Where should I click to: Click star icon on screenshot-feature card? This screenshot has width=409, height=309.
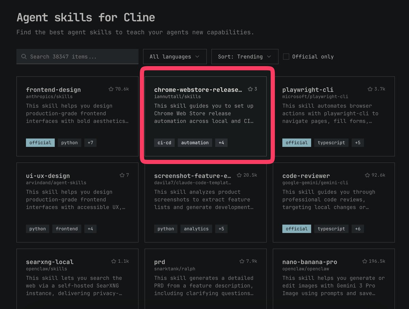pos(239,175)
